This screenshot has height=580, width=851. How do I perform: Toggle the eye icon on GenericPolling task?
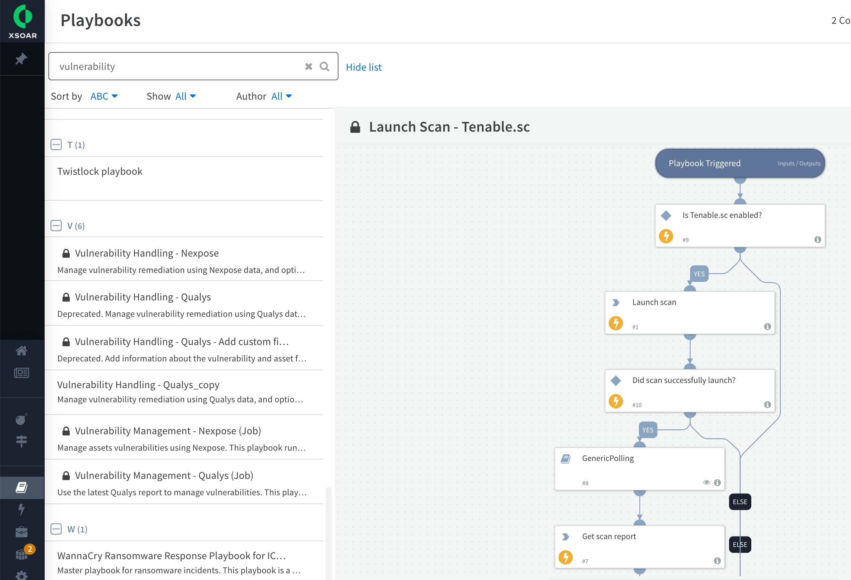click(x=707, y=483)
